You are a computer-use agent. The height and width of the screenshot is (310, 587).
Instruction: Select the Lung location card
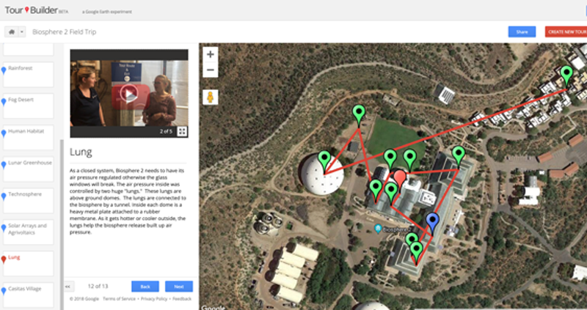[29, 264]
